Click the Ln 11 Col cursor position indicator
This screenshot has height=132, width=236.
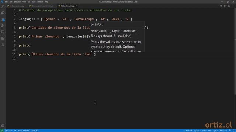tap(188, 131)
